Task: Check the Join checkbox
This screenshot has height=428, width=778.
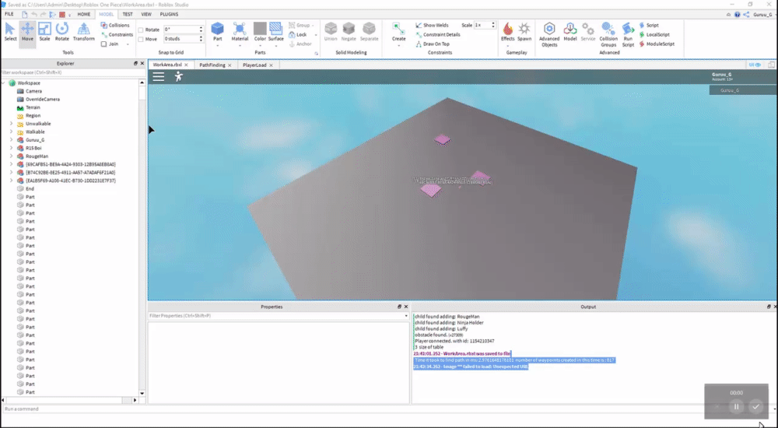Action: tap(103, 44)
